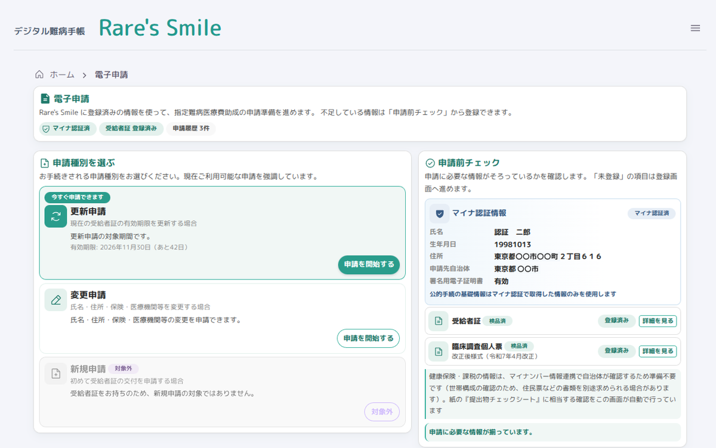Click the マイナ認証情報 shield icon

click(440, 213)
